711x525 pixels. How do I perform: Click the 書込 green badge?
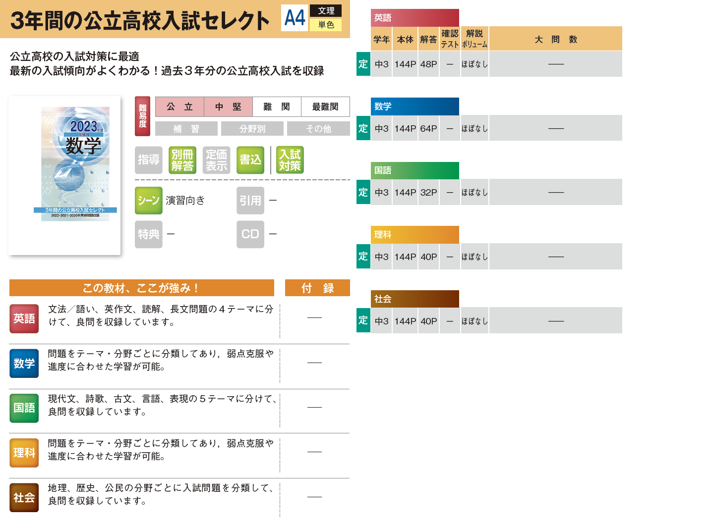click(250, 160)
